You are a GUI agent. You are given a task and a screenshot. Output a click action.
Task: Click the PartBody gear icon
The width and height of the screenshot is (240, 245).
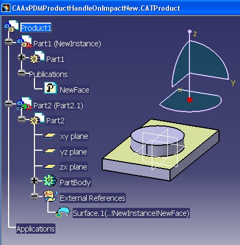[50, 180]
